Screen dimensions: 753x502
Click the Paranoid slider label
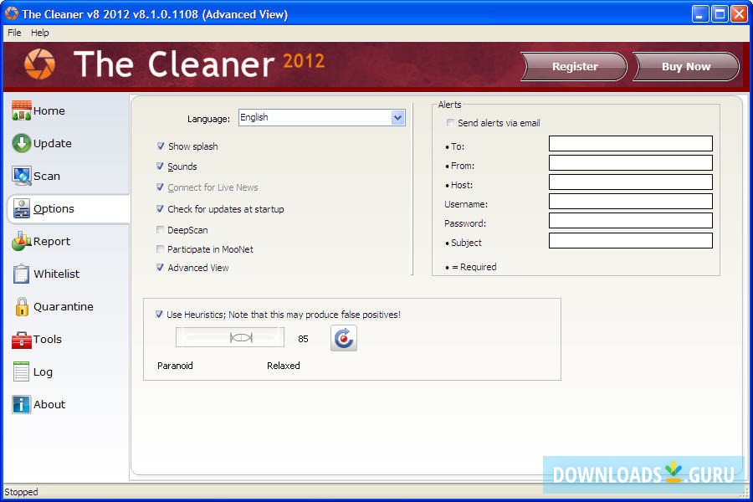[176, 366]
